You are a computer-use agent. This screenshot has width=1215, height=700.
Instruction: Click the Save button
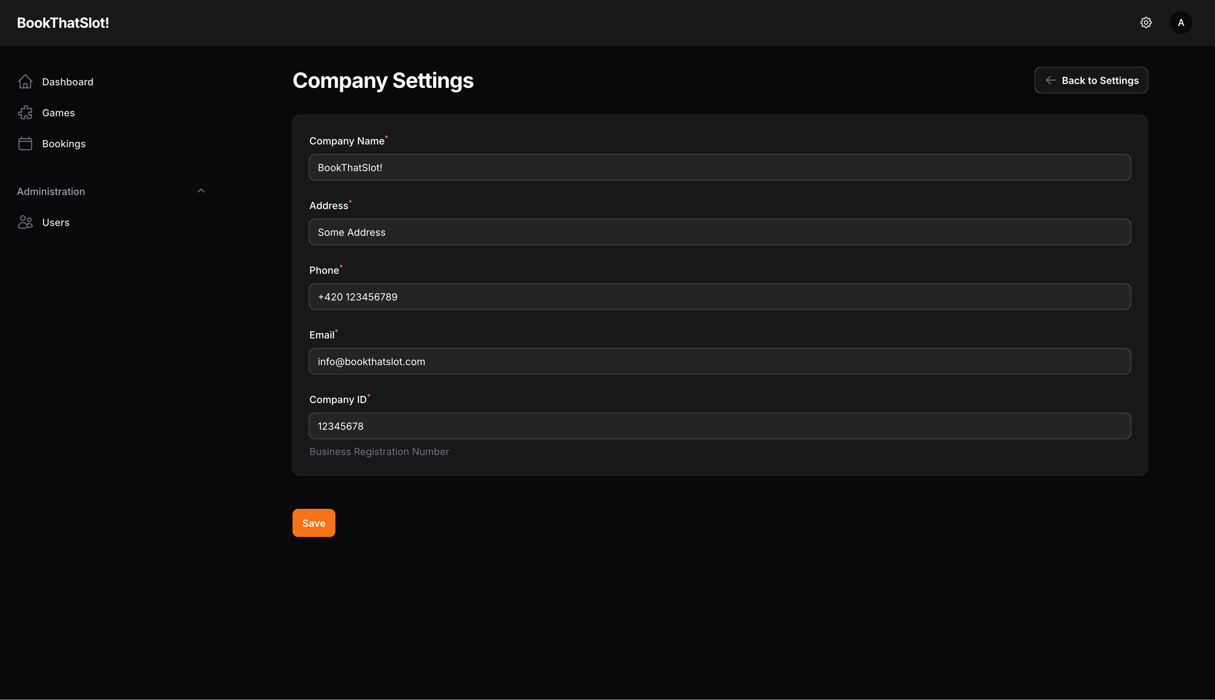point(314,523)
